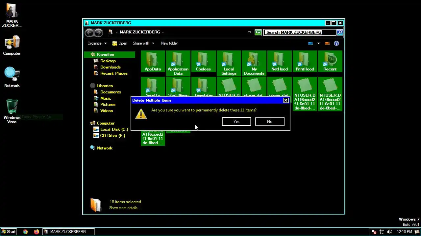The image size is (421, 236).
Task: Select Network in the navigation pane
Action: pyautogui.click(x=105, y=148)
